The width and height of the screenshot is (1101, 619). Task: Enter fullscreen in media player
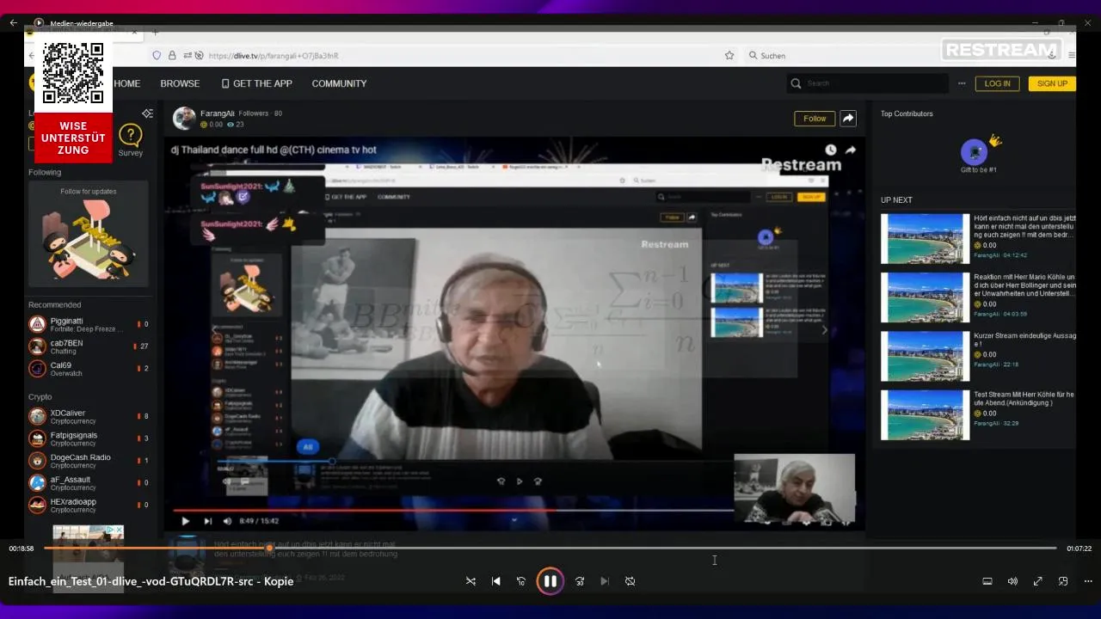[x=1037, y=581]
